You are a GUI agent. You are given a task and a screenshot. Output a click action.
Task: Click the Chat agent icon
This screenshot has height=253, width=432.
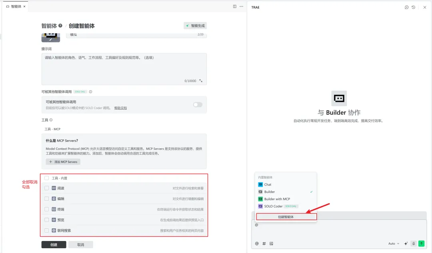(x=260, y=184)
